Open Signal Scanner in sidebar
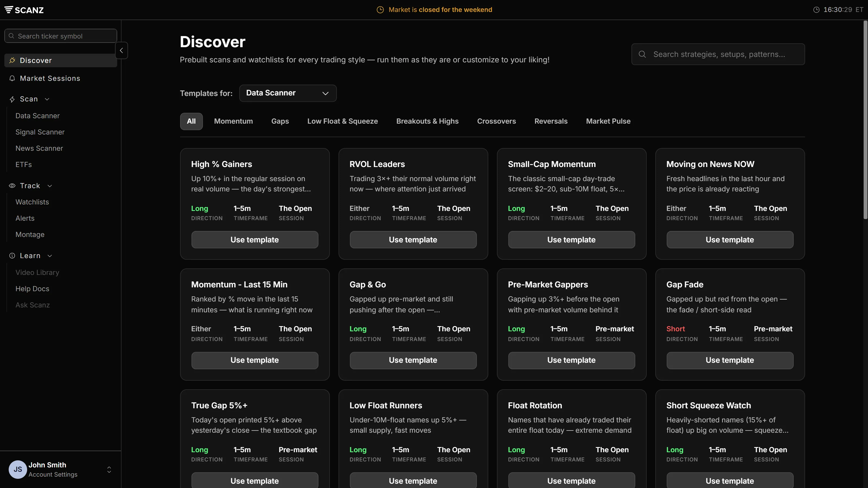Image resolution: width=868 pixels, height=488 pixels. coord(40,132)
